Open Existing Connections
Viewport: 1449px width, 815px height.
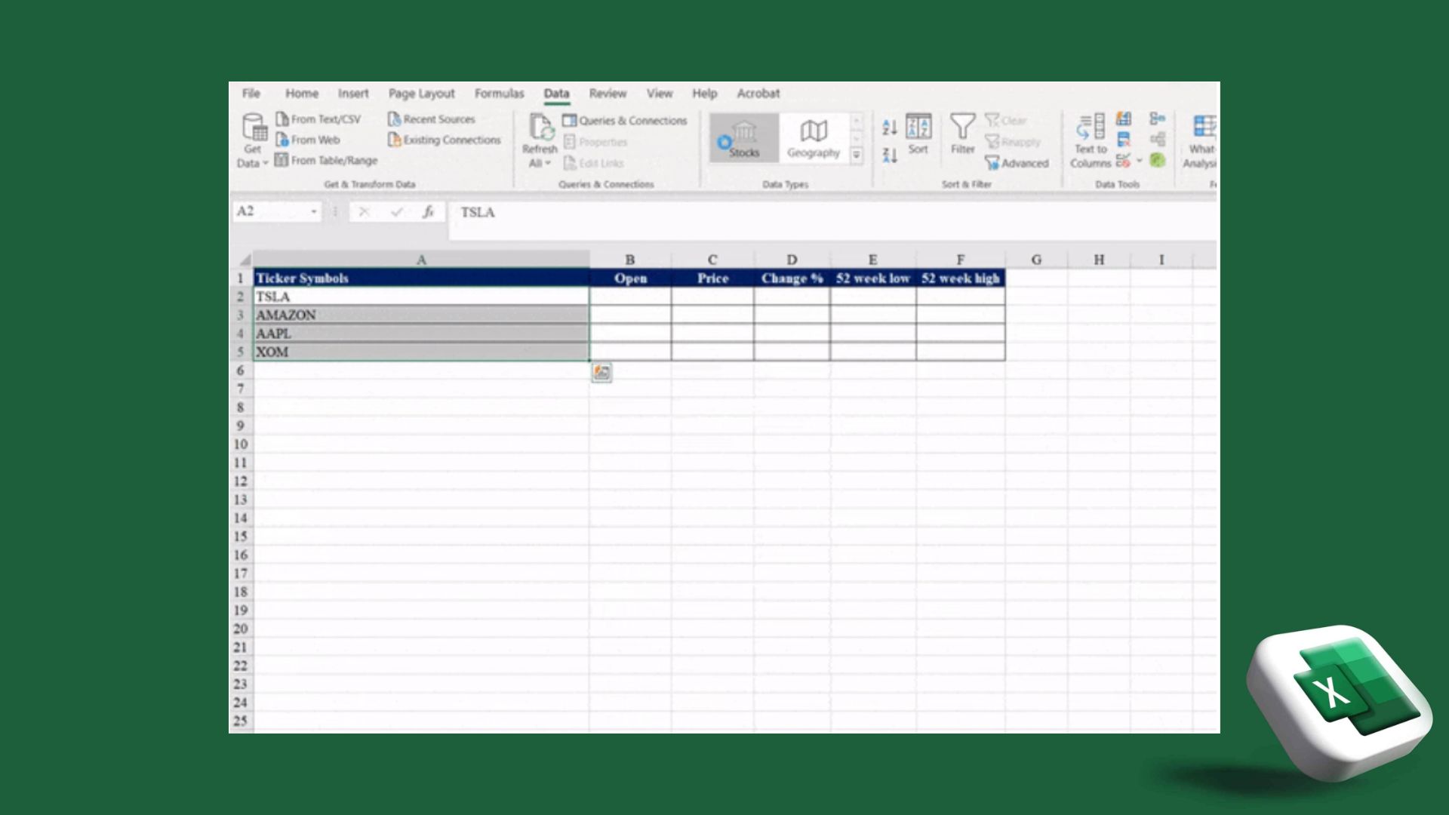pos(444,140)
